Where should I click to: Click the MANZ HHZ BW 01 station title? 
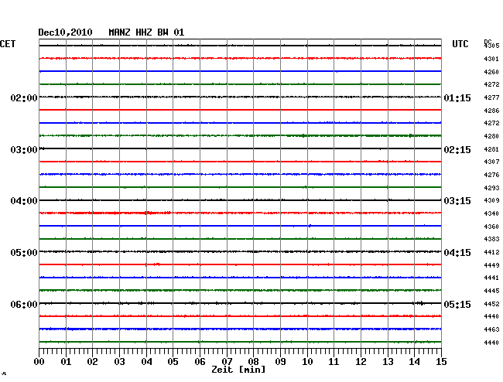point(146,32)
